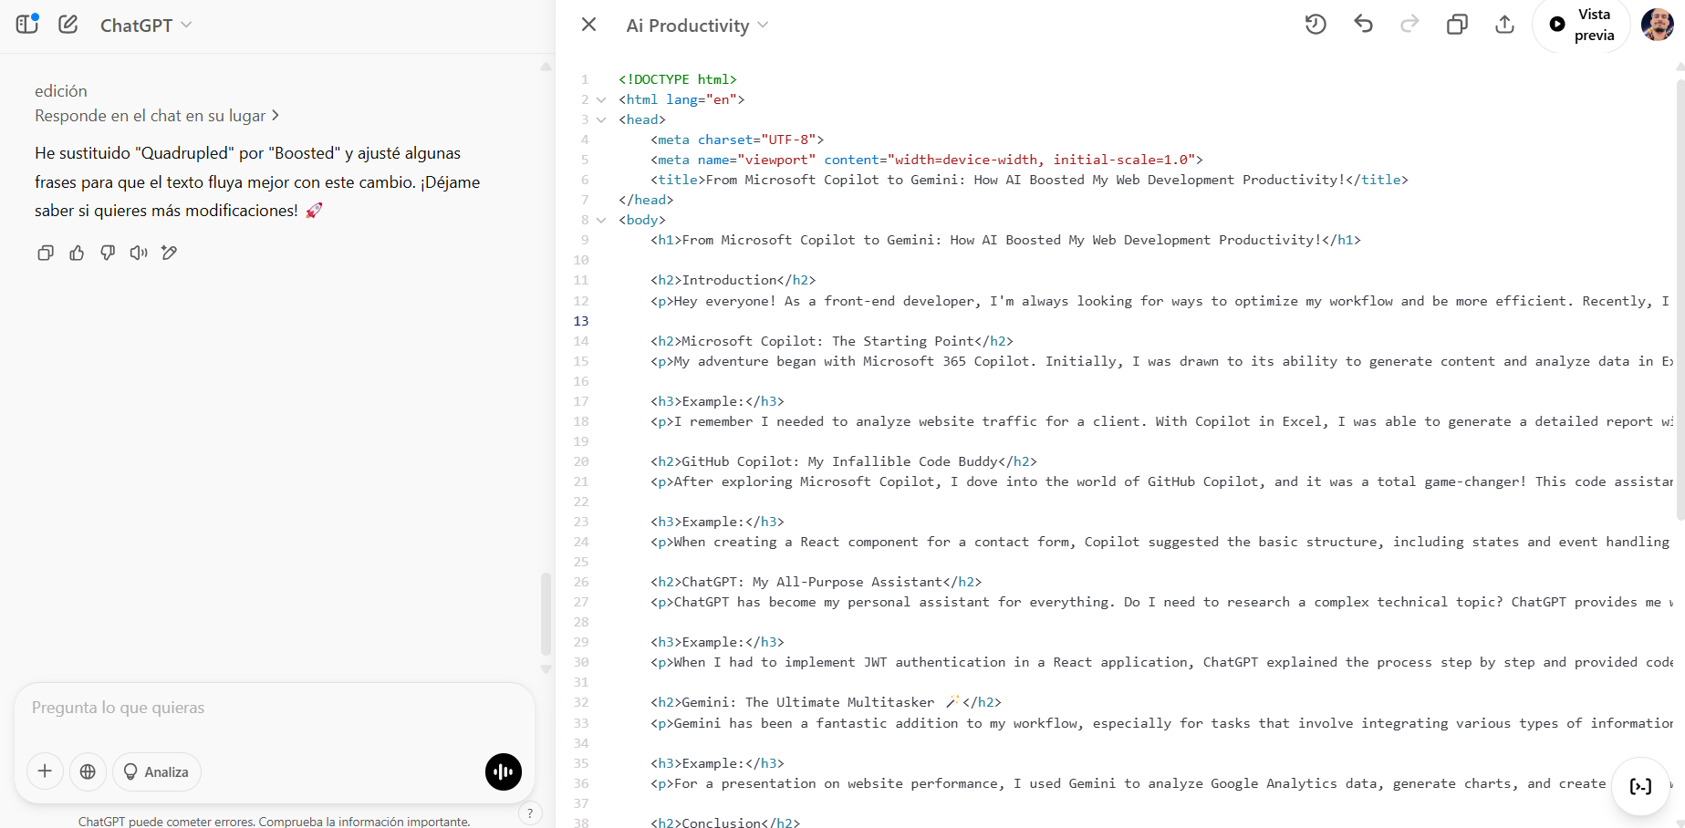Viewport: 1685px width, 828px height.
Task: Click 'Gemini: The Ultimate Multitasker' heading
Action: (x=826, y=702)
